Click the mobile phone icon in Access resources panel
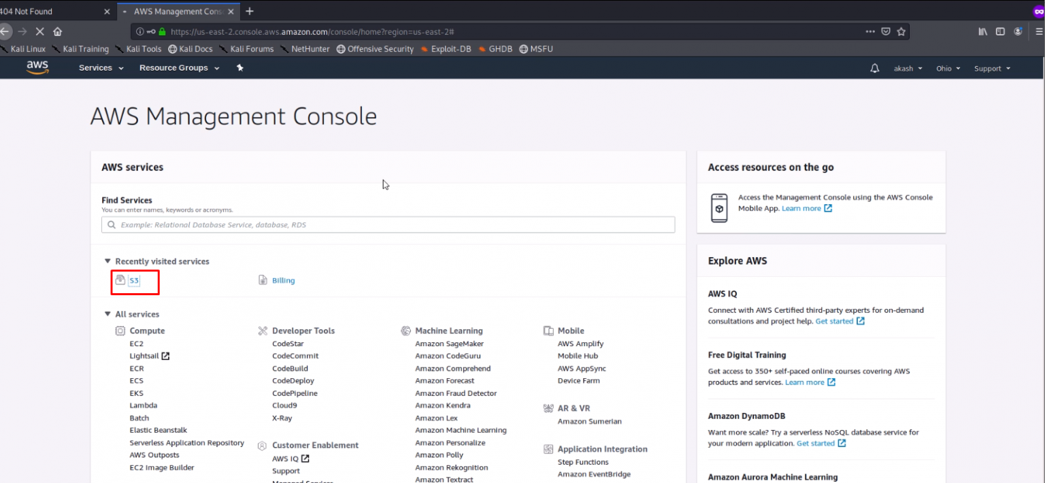1045x483 pixels. click(x=718, y=207)
